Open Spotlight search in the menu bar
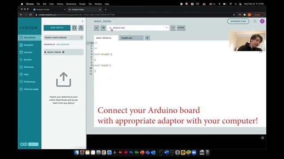Screen dimensions: 284x159 (x=236, y=4)
